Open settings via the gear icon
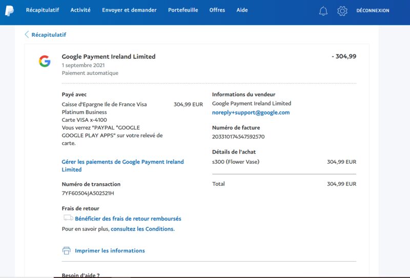The width and height of the screenshot is (410, 278). point(342,11)
